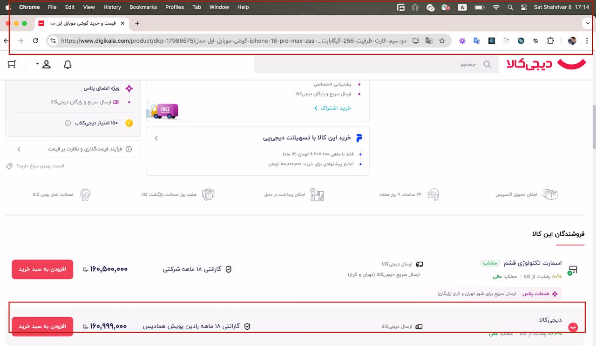
Task: Open the shopping cart icon
Action: point(12,64)
